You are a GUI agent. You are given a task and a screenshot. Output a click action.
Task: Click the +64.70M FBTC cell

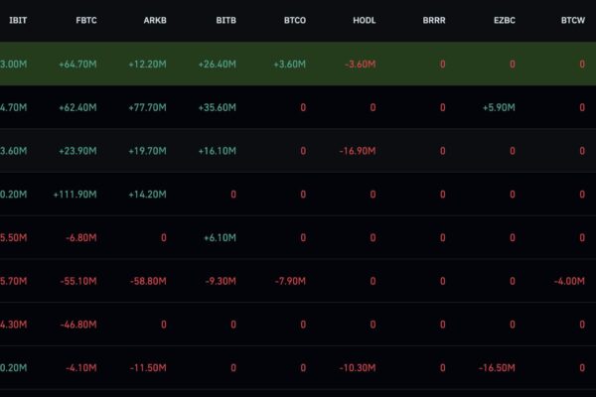tap(77, 65)
